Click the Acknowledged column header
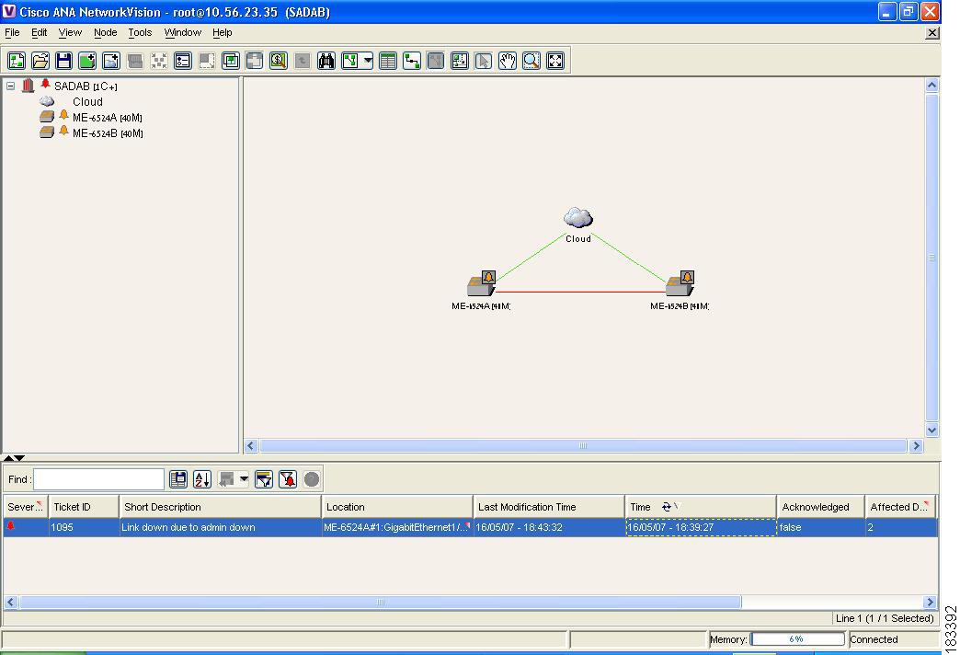 point(821,507)
